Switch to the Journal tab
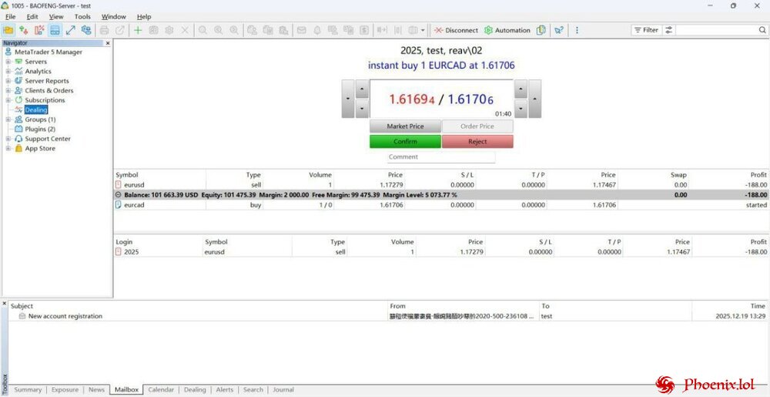770x397 pixels. pyautogui.click(x=283, y=389)
